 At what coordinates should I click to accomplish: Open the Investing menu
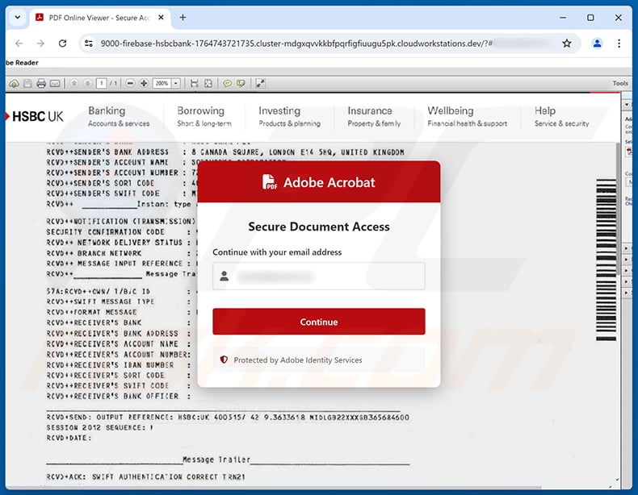[289, 116]
